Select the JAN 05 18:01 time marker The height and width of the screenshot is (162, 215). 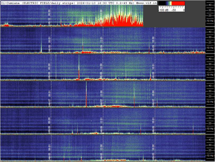tap(153, 152)
